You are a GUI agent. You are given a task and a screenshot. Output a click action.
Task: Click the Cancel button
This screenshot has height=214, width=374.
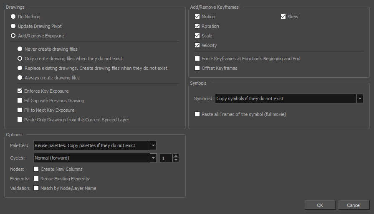coord(354,205)
